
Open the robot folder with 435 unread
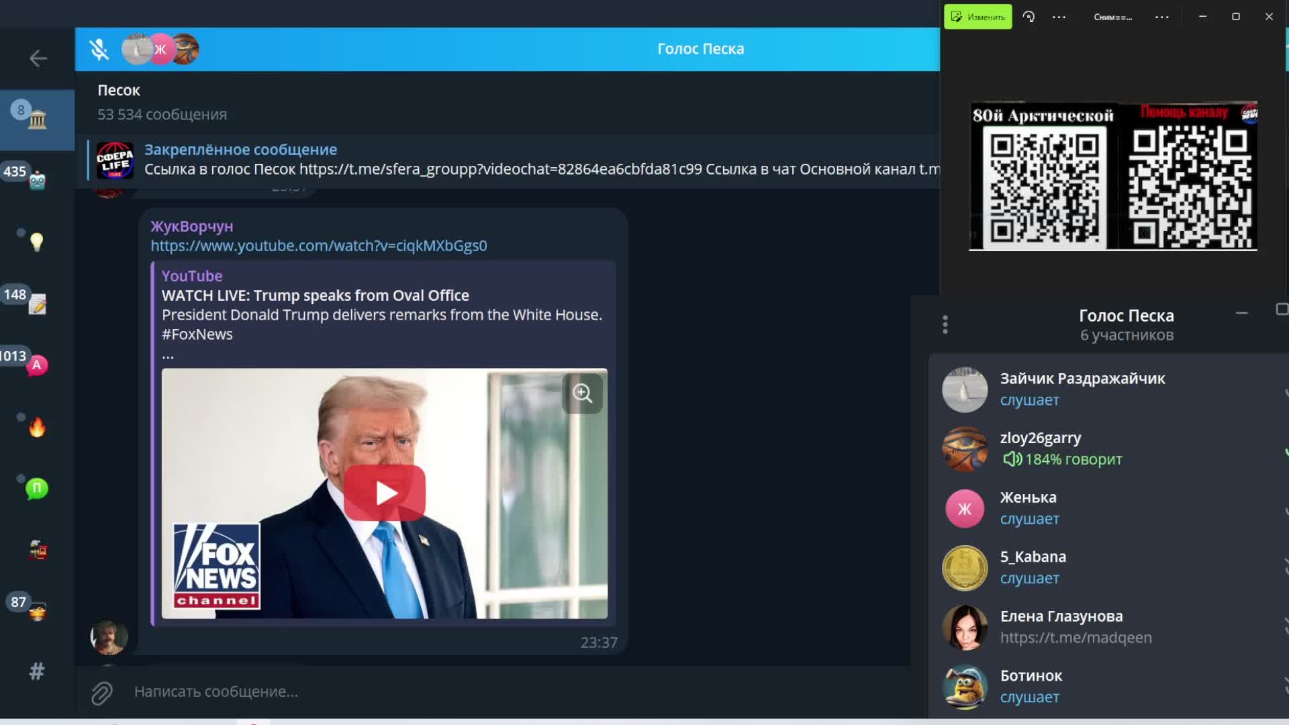[x=37, y=180]
